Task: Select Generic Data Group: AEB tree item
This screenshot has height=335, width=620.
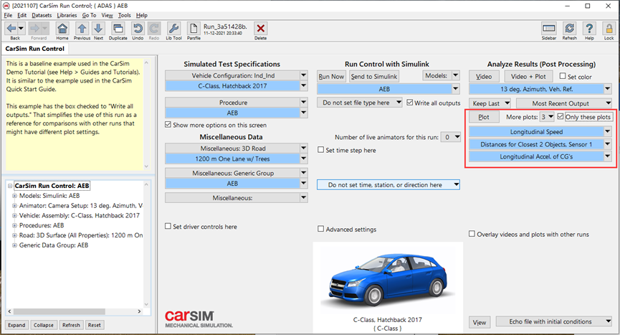Action: click(54, 245)
